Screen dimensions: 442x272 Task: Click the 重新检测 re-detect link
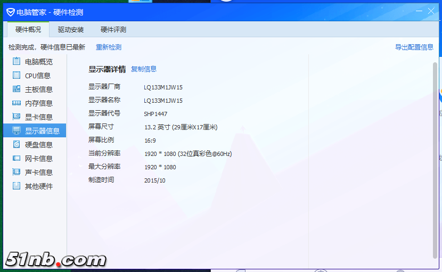(x=109, y=47)
